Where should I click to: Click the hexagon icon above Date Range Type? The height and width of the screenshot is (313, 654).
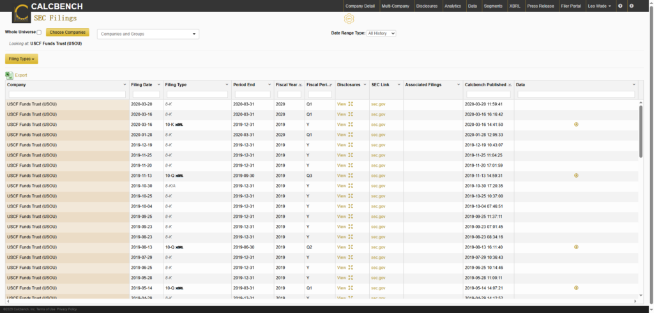coord(349,19)
